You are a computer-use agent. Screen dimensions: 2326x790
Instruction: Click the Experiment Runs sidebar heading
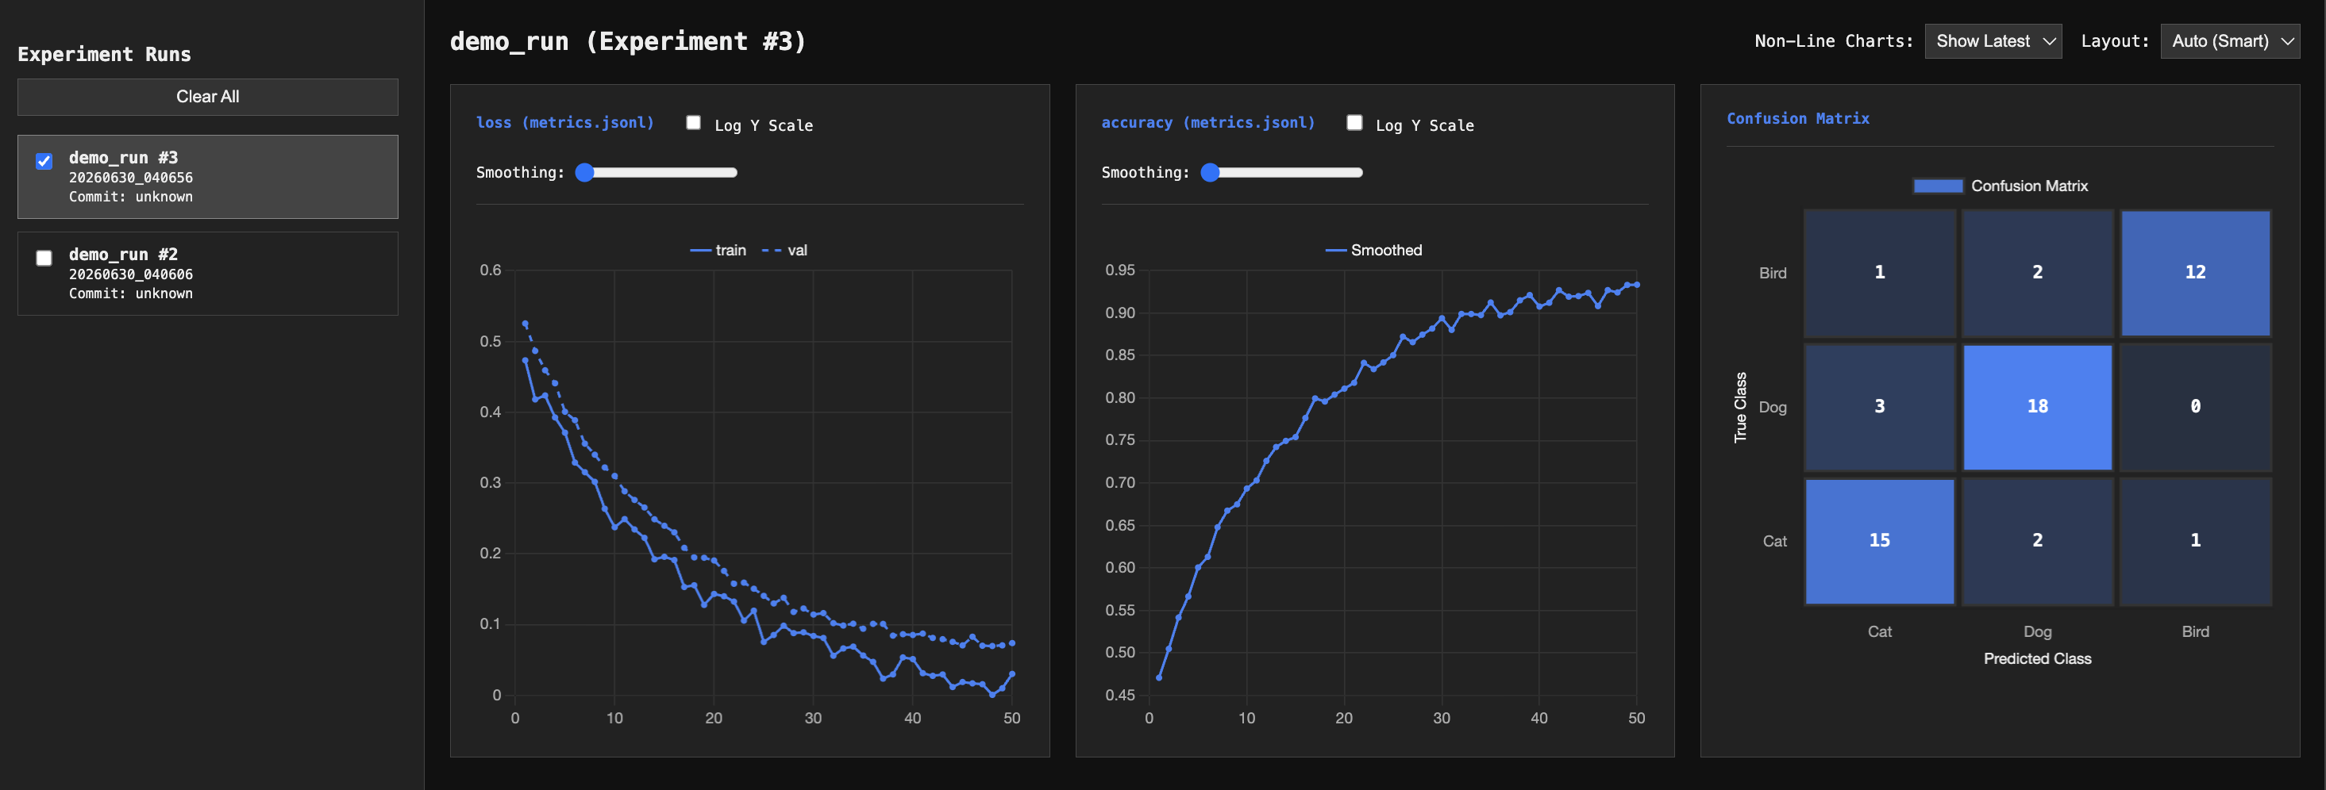pyautogui.click(x=105, y=55)
